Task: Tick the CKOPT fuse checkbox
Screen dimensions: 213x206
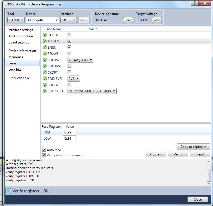Action: click(x=69, y=72)
